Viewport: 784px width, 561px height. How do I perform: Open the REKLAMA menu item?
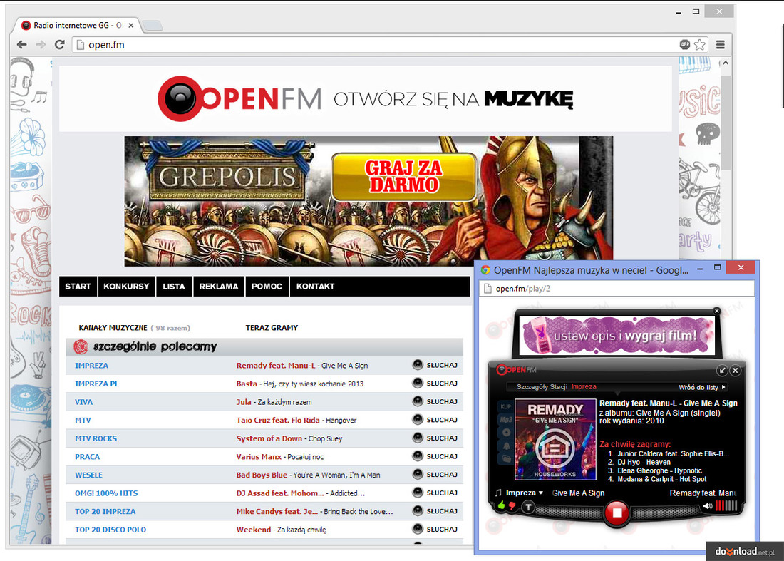219,287
